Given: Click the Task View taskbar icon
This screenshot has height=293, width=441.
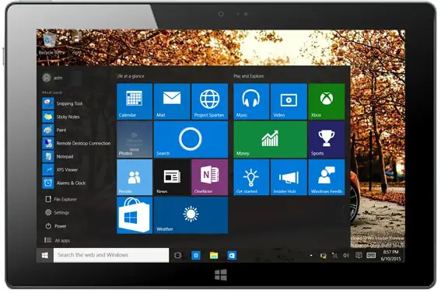Looking at the screenshot, I should click(x=178, y=256).
